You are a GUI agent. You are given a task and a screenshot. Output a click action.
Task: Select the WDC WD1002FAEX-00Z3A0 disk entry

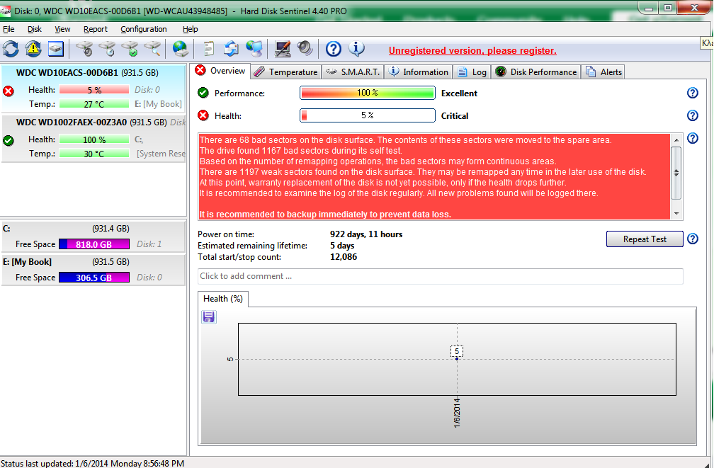pyautogui.click(x=93, y=138)
